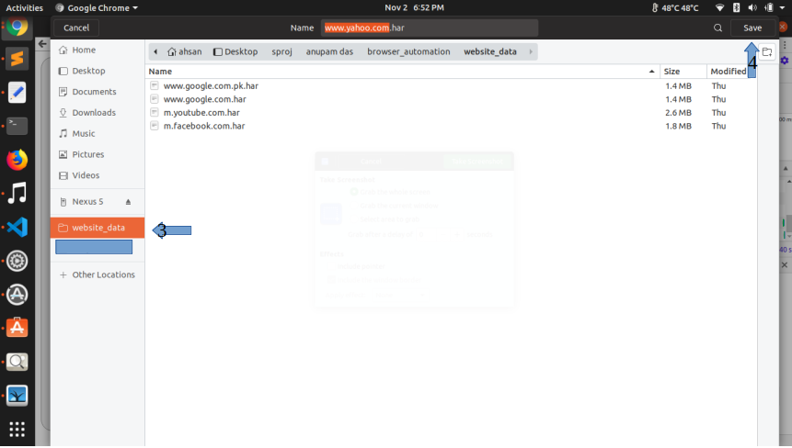Click the temperature indicator 48°C
The image size is (792, 448).
675,7
